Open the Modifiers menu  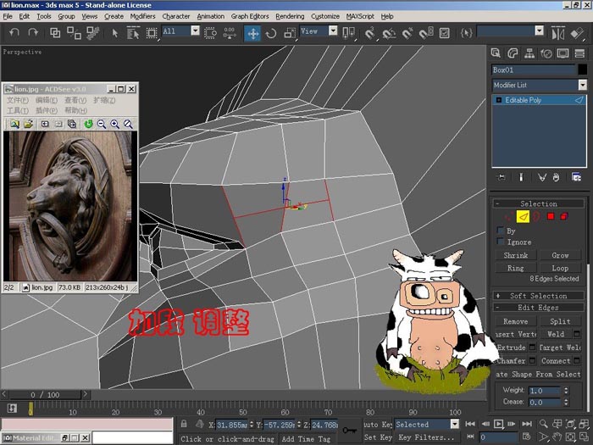point(142,16)
